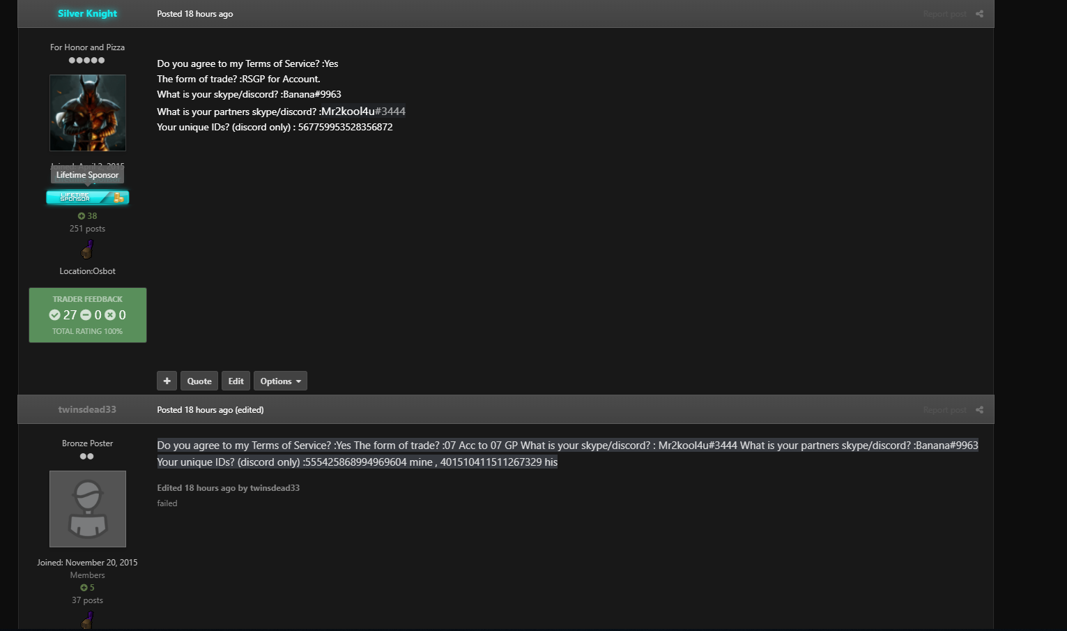Screen dimensions: 1067x631
Task: Click Silver Knight's 'Posted 18 hours ago' timestamp
Action: tap(195, 14)
